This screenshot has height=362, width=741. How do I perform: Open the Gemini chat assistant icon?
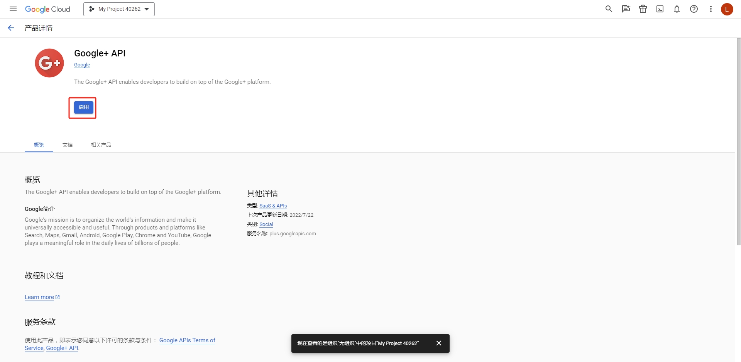pyautogui.click(x=626, y=9)
